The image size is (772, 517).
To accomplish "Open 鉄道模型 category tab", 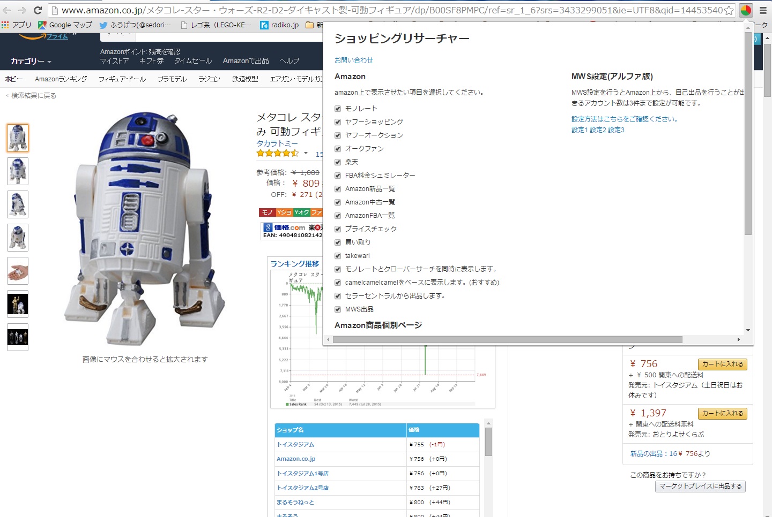I will tap(245, 79).
